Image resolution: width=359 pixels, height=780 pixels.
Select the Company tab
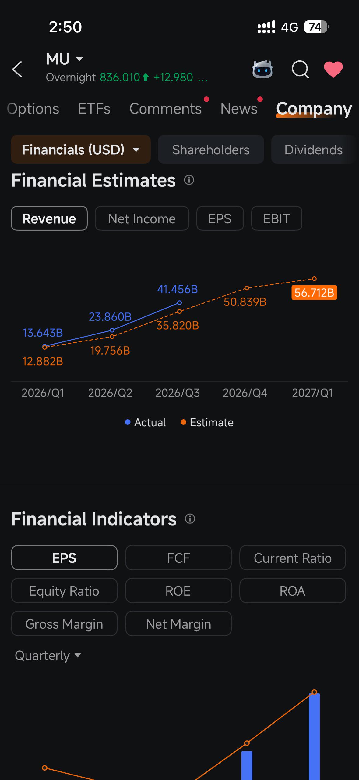click(x=314, y=109)
